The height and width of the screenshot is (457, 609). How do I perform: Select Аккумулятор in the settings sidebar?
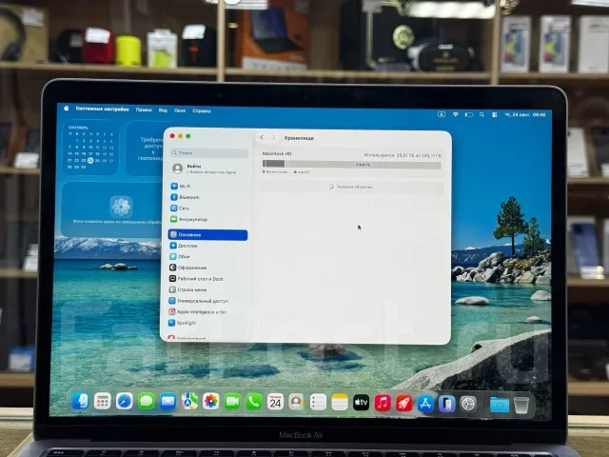click(208, 220)
